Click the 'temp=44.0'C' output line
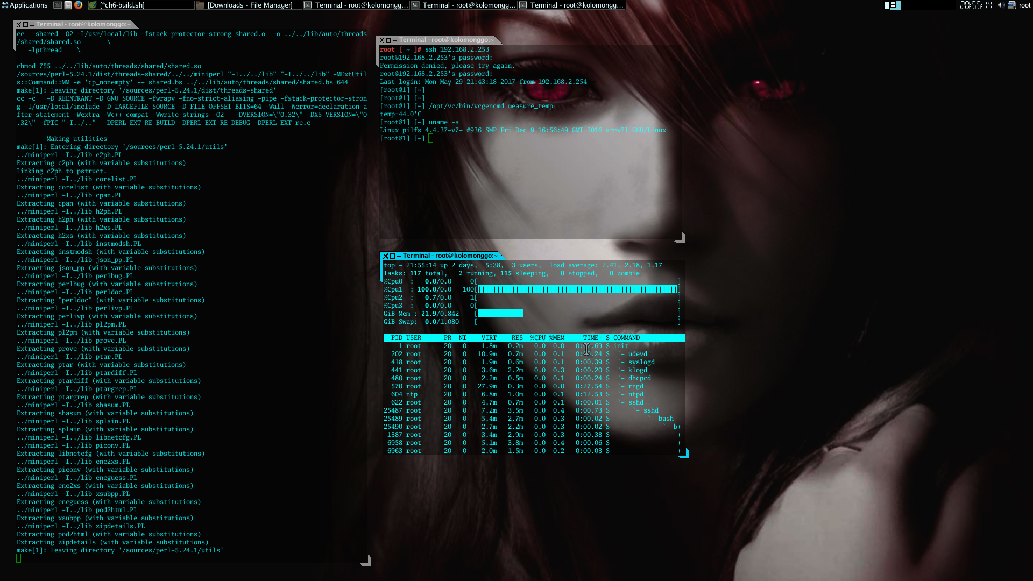The image size is (1033, 581). coord(401,114)
